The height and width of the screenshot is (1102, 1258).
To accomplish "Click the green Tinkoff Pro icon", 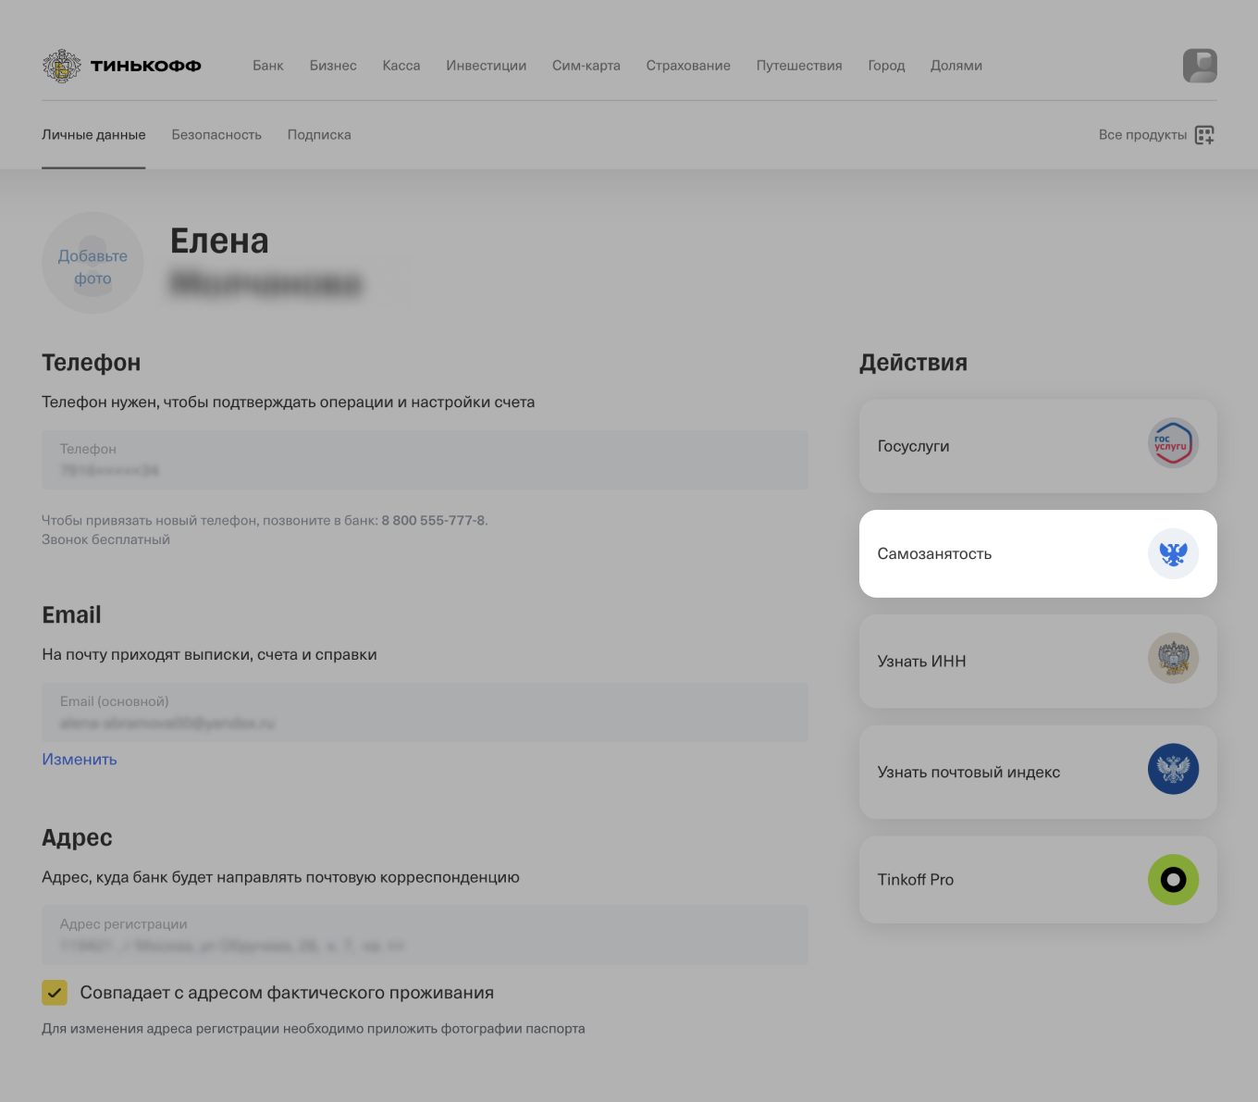I will tap(1173, 879).
